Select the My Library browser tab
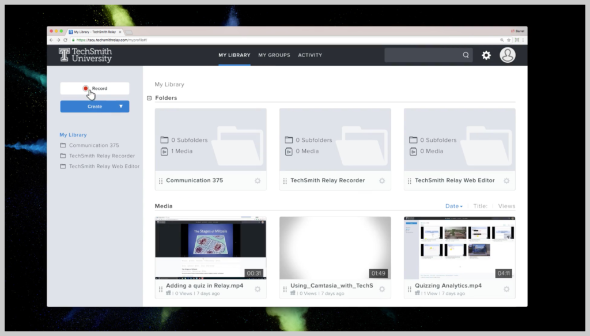 pos(95,32)
